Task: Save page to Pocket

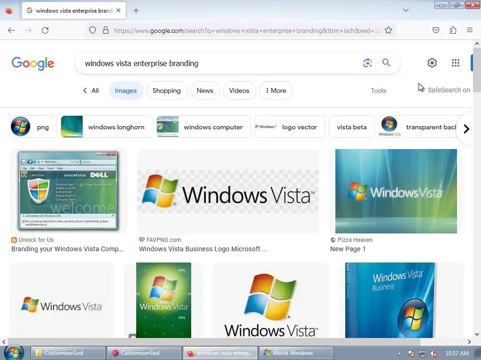Action: pos(435,30)
